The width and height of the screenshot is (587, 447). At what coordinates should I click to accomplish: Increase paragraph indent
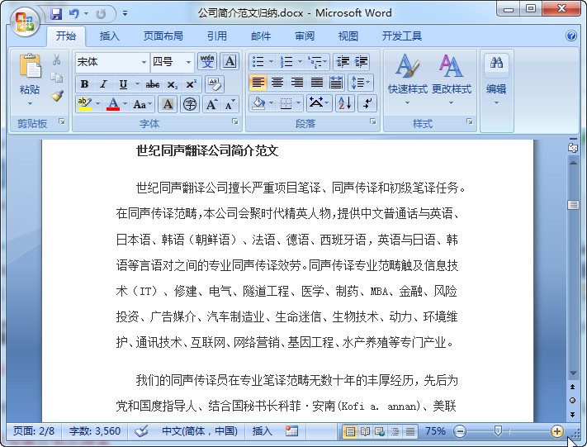[361, 61]
